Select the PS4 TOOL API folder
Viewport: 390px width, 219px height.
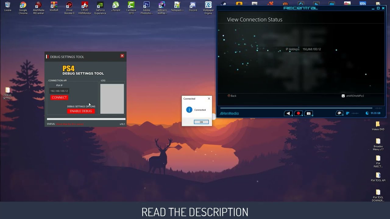(378, 177)
